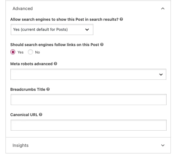Focus the Canonical URL input field
This screenshot has width=178, height=154.
click(89, 125)
